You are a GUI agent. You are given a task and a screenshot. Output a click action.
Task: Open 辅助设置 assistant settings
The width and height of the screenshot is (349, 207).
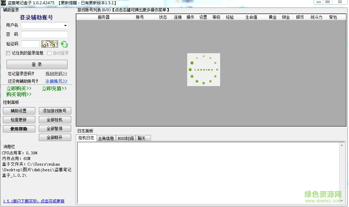(x=19, y=111)
